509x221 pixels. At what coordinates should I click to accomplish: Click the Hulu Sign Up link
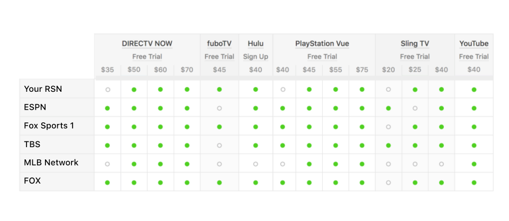(256, 56)
